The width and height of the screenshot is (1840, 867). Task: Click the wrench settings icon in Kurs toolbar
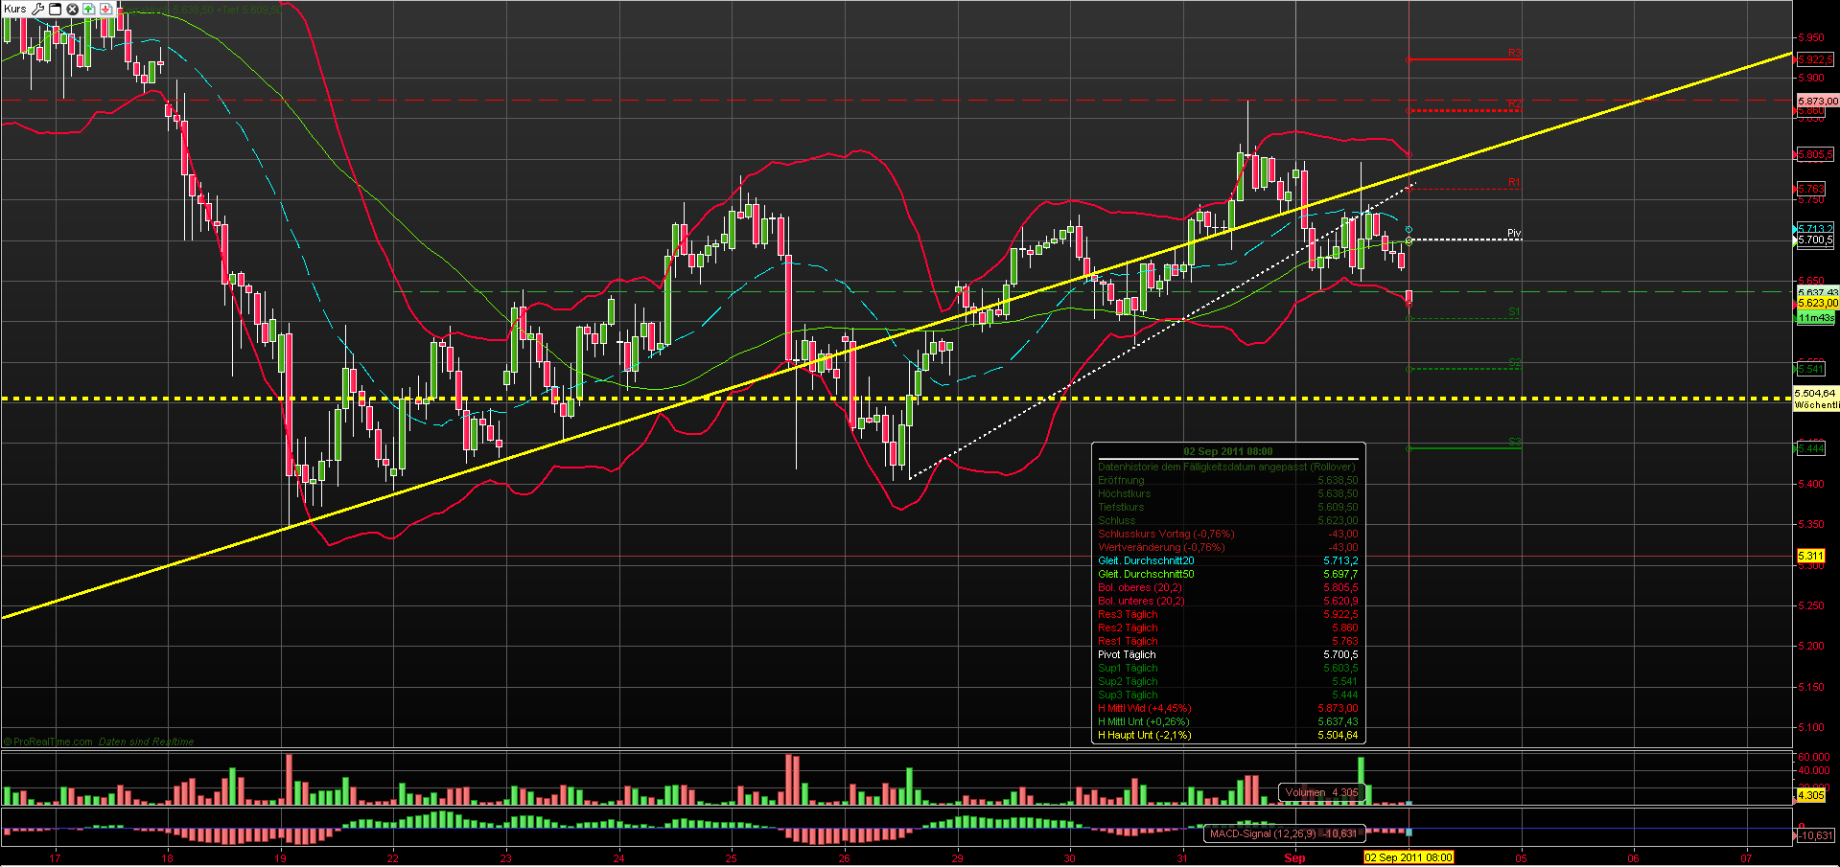37,9
